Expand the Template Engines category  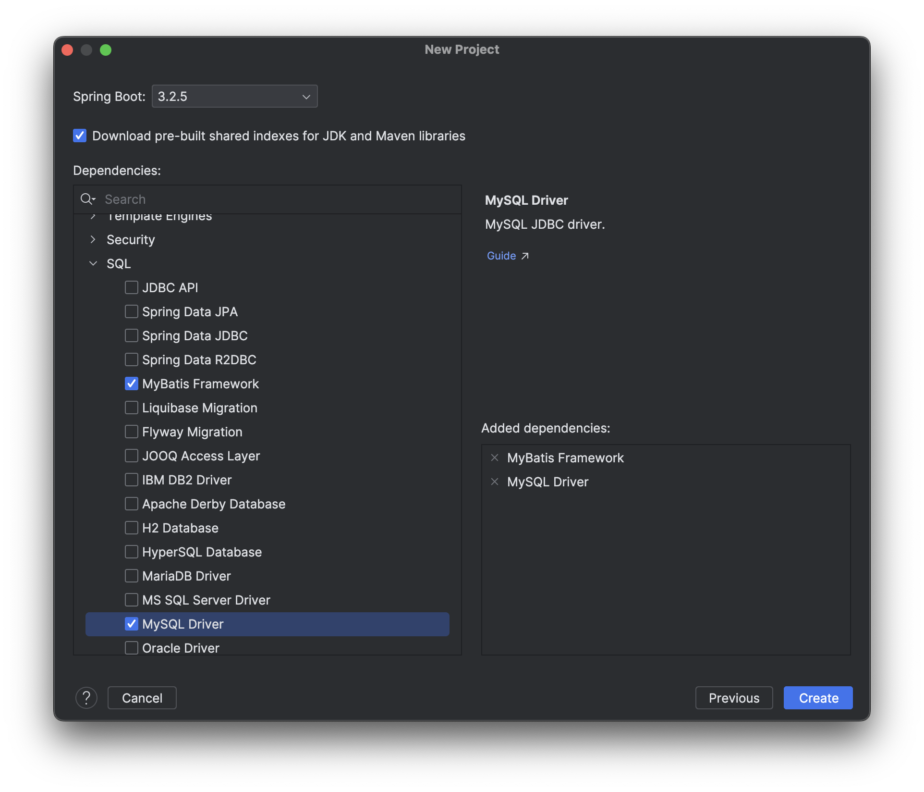tap(93, 217)
